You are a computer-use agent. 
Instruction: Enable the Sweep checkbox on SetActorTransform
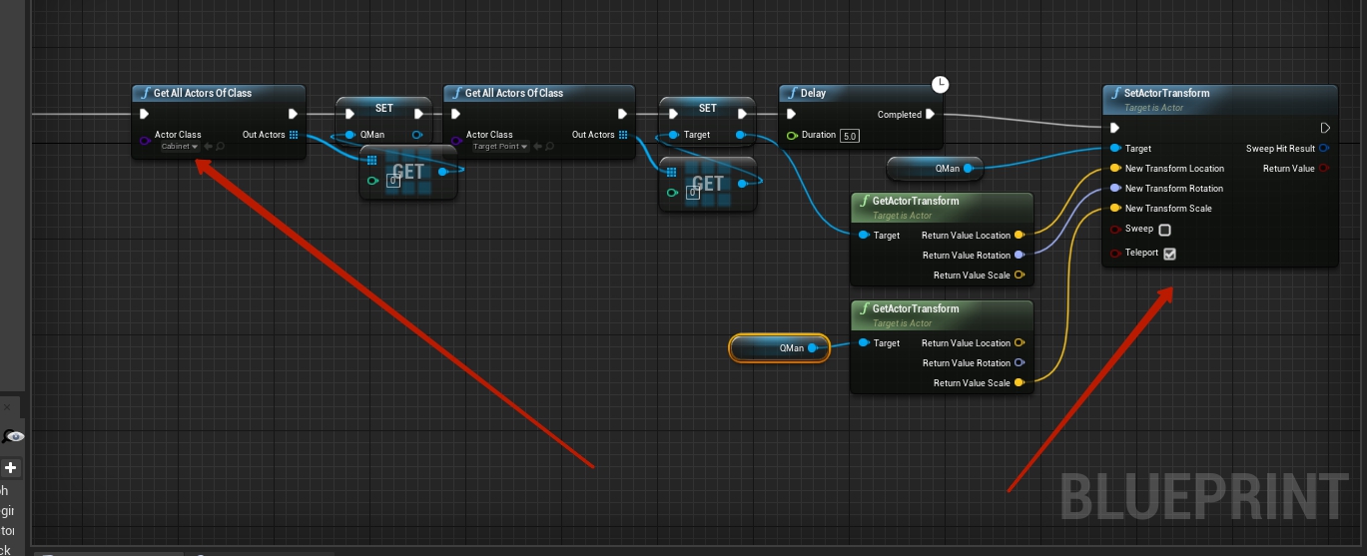[1164, 230]
